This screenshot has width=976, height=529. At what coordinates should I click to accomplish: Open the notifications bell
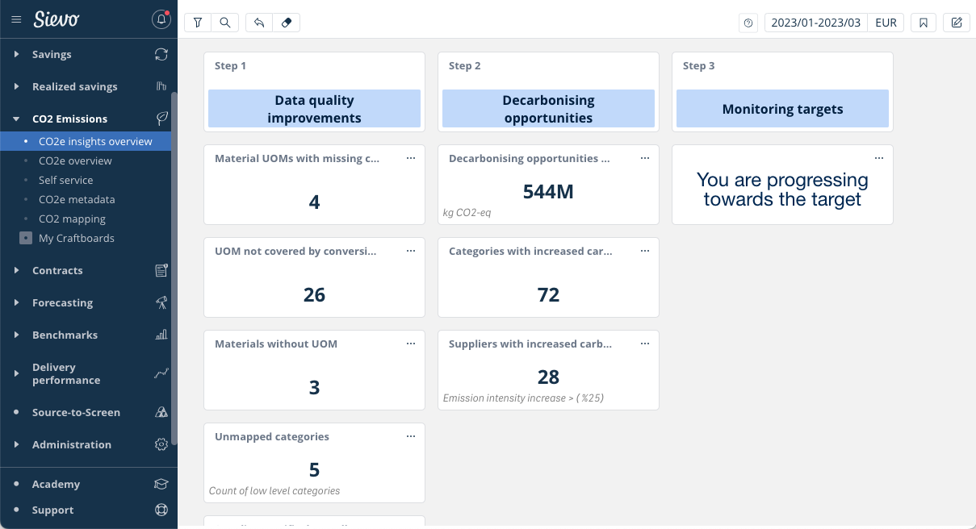[161, 20]
